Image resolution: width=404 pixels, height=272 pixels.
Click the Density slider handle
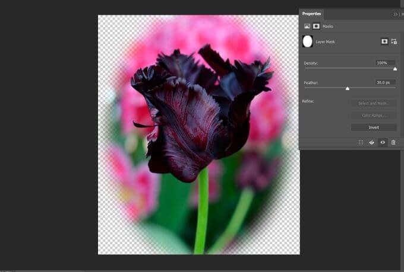[395, 69]
